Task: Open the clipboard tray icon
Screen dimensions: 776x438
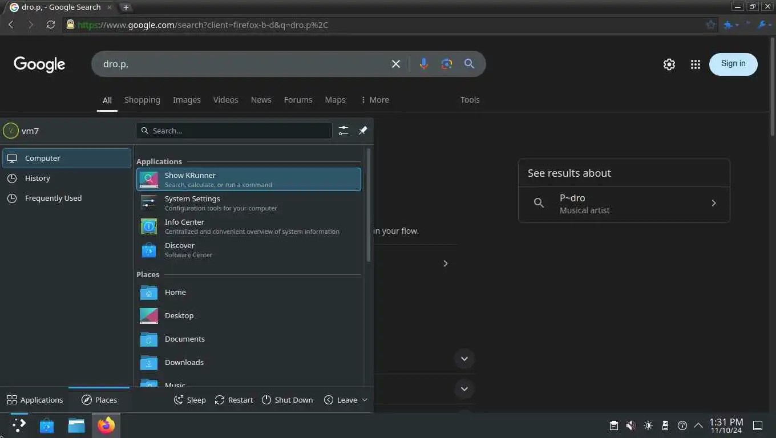Action: 613,425
